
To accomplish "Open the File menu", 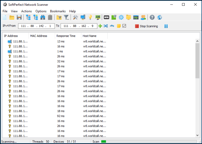I will click(x=5, y=11).
